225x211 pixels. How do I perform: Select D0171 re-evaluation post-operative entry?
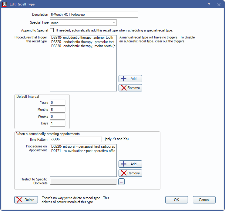(x=82, y=151)
